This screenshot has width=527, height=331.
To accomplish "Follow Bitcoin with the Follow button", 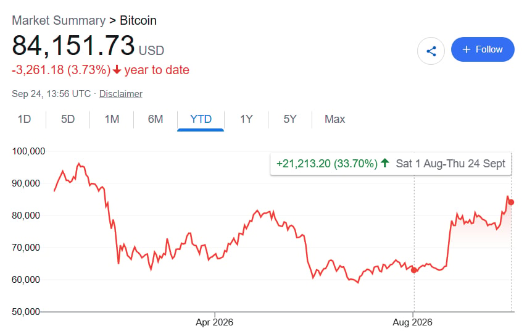I will coord(483,49).
